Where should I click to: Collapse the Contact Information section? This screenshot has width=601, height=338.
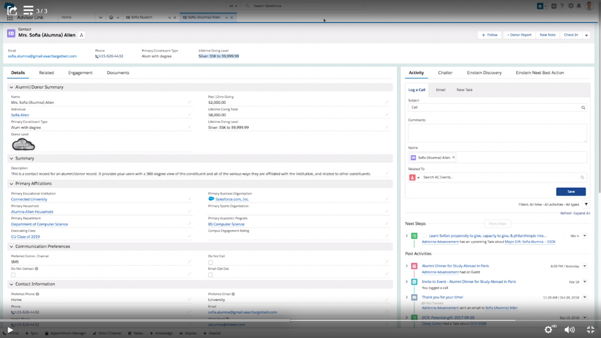(12, 285)
